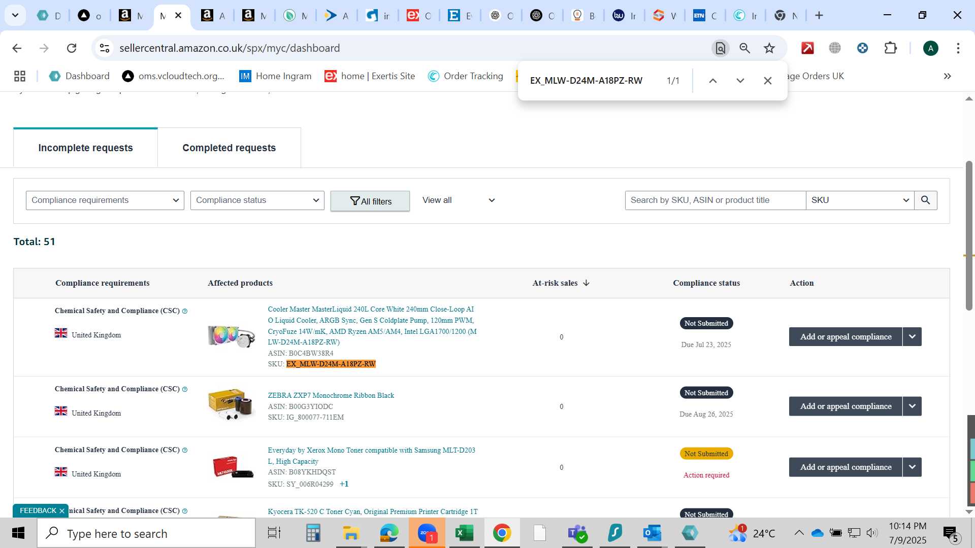Open taskbar notification center
This screenshot has height=548, width=975.
pyautogui.click(x=951, y=533)
